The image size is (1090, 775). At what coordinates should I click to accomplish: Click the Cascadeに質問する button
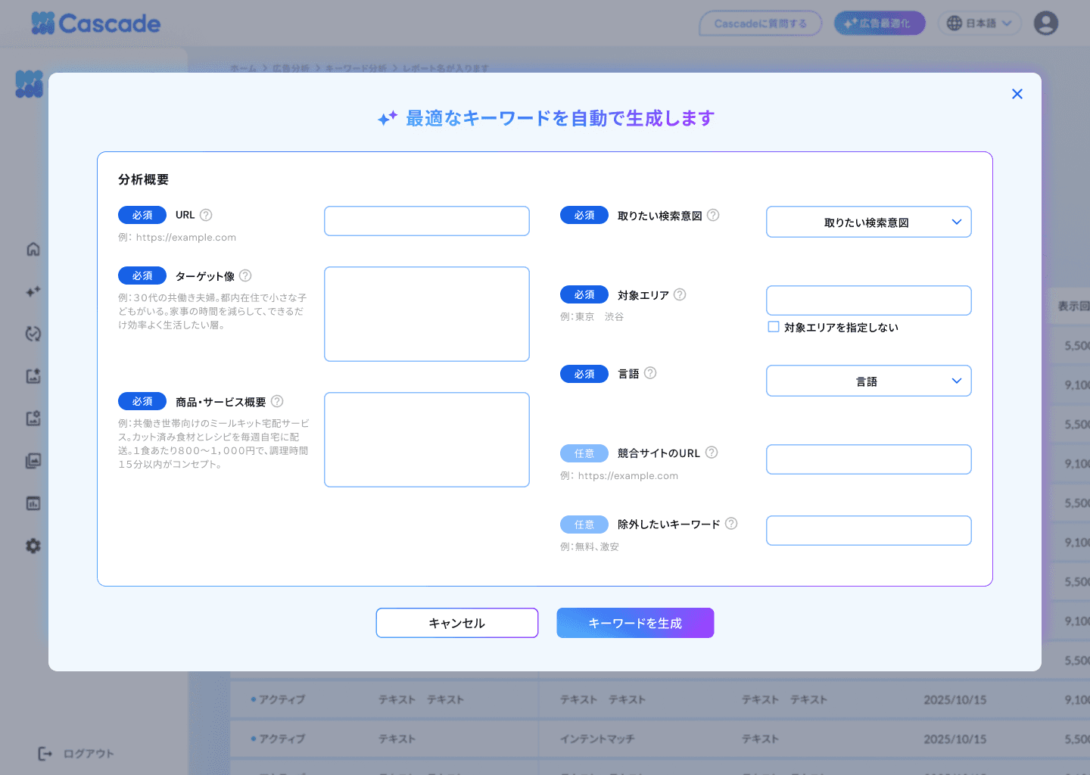[x=761, y=23]
